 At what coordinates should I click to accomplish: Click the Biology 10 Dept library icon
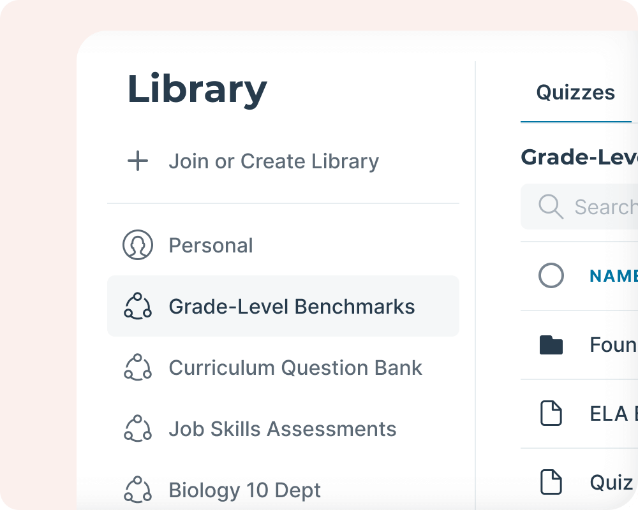(x=138, y=490)
